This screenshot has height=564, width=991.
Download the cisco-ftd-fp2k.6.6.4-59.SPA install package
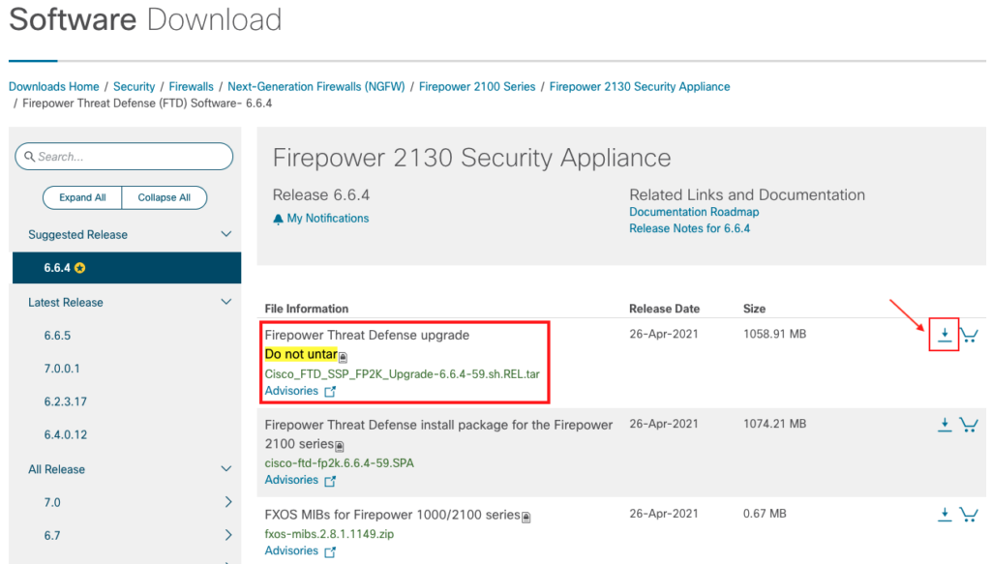[945, 425]
